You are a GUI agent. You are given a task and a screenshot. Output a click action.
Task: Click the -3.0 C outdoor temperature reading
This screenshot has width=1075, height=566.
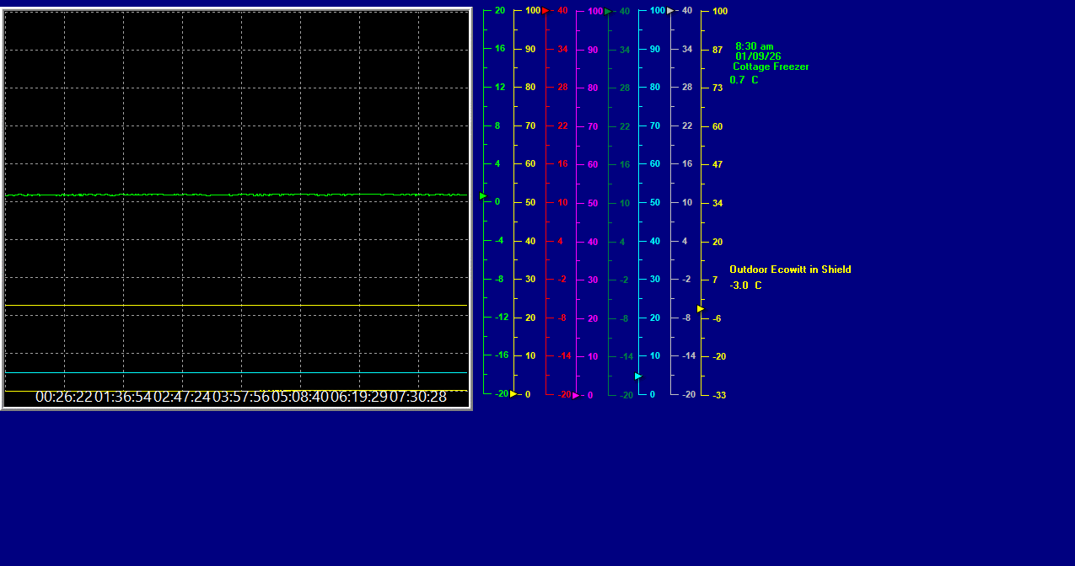coord(745,286)
